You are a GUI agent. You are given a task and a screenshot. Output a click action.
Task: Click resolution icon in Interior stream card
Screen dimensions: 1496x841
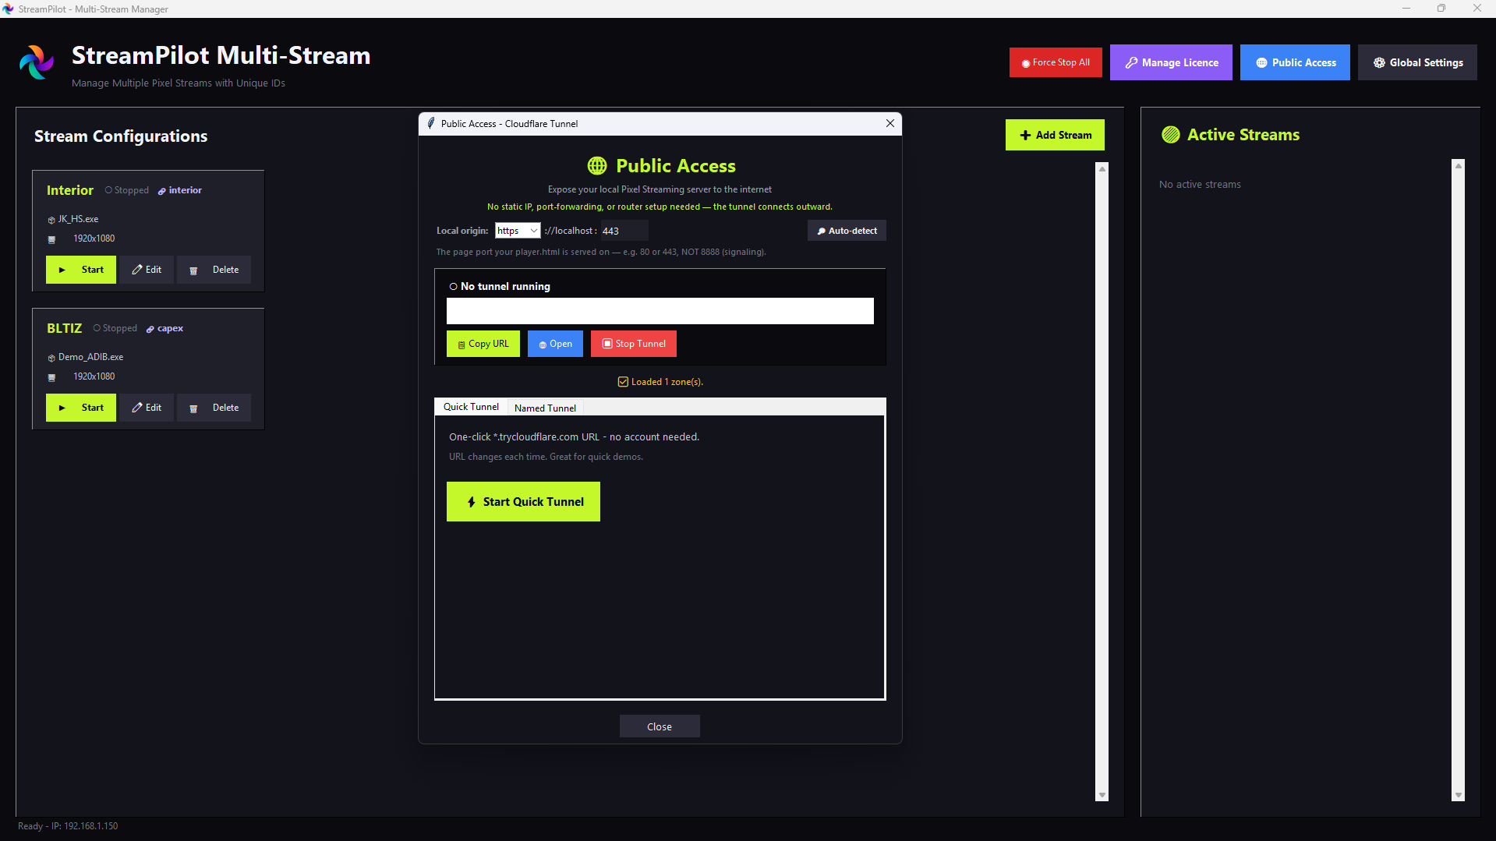pyautogui.click(x=52, y=239)
